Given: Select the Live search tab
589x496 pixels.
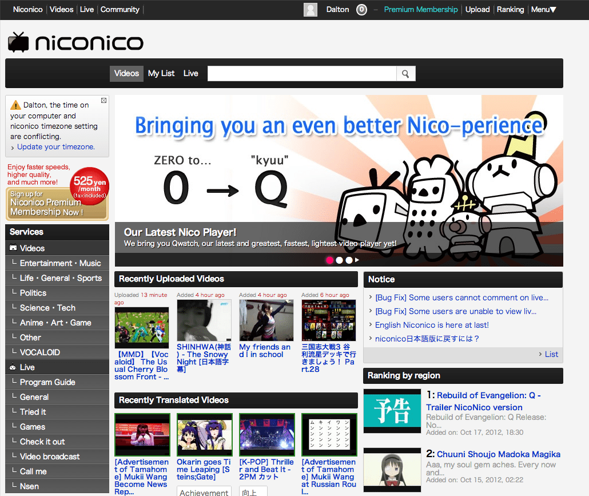Looking at the screenshot, I should [191, 74].
